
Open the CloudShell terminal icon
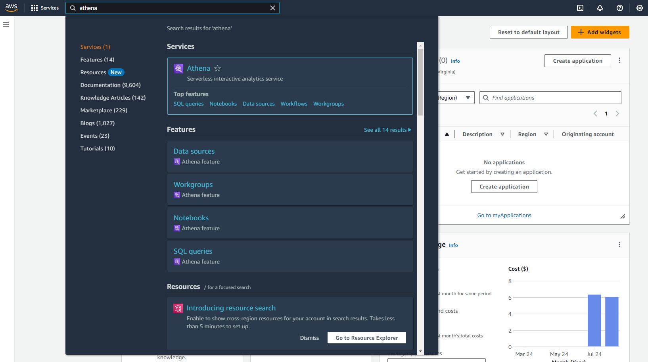[580, 8]
